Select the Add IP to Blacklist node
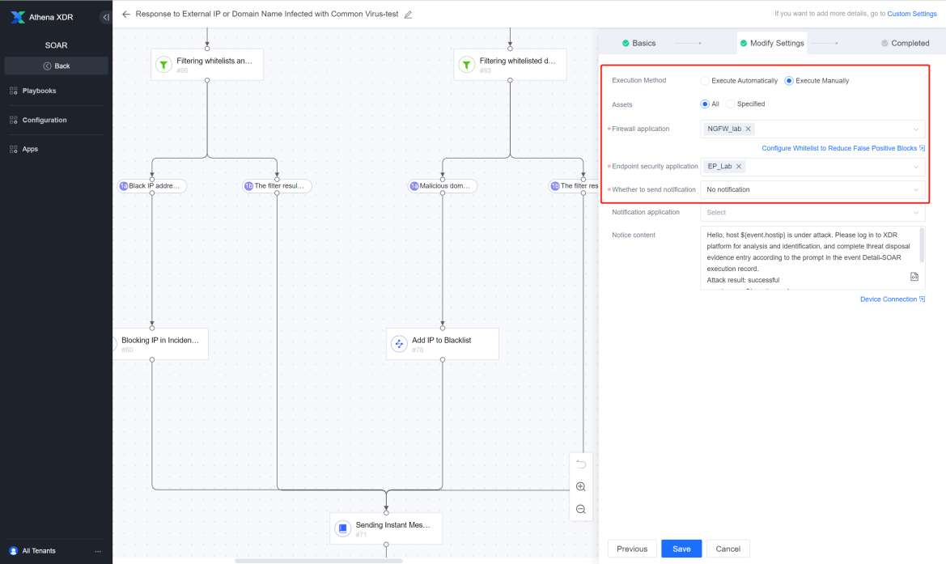 point(442,344)
